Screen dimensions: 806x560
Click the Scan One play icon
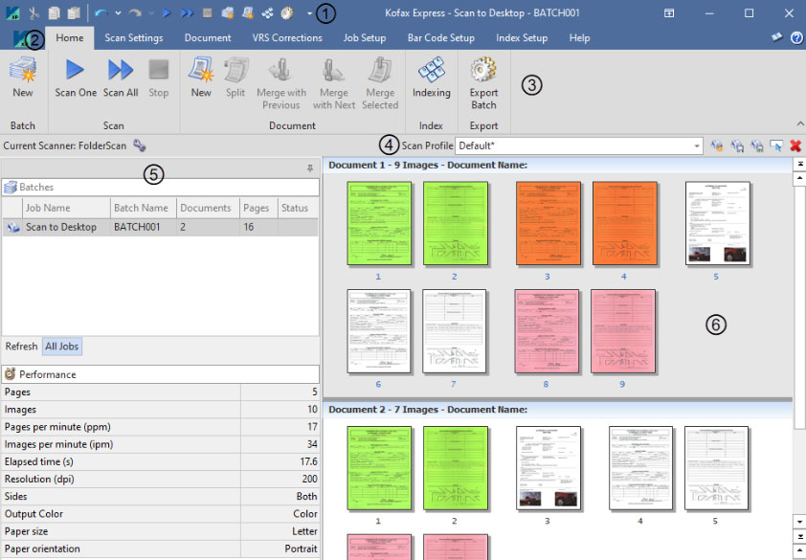click(76, 71)
